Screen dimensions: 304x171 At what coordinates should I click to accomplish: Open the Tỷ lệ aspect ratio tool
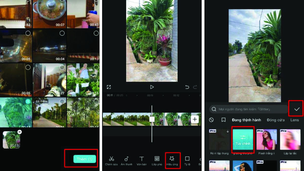click(x=187, y=161)
